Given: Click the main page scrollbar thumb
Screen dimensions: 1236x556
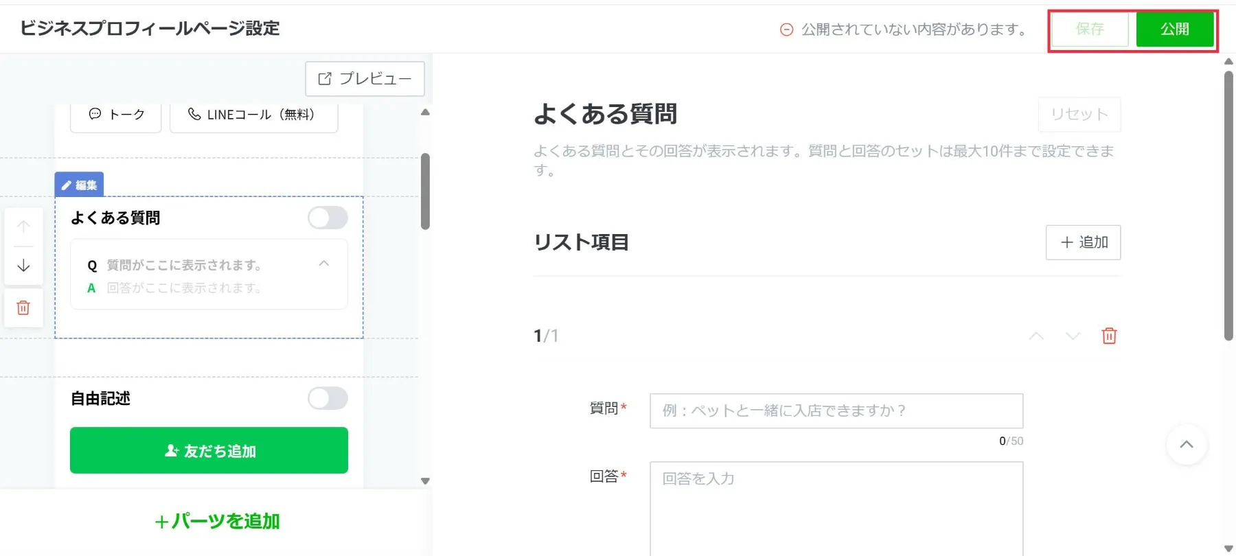Looking at the screenshot, I should tap(1228, 206).
